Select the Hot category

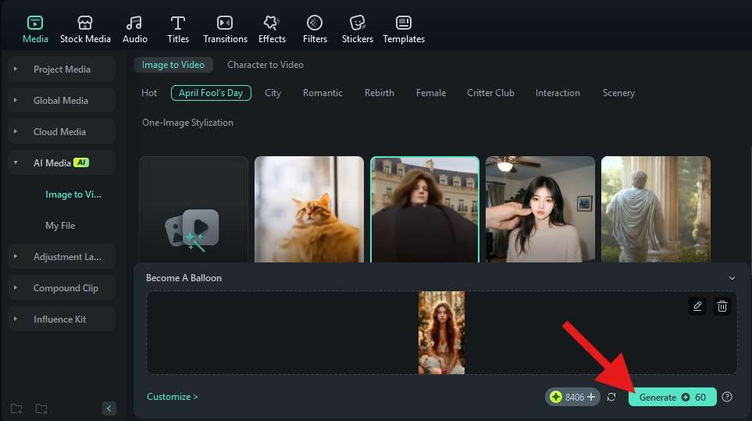coord(149,93)
